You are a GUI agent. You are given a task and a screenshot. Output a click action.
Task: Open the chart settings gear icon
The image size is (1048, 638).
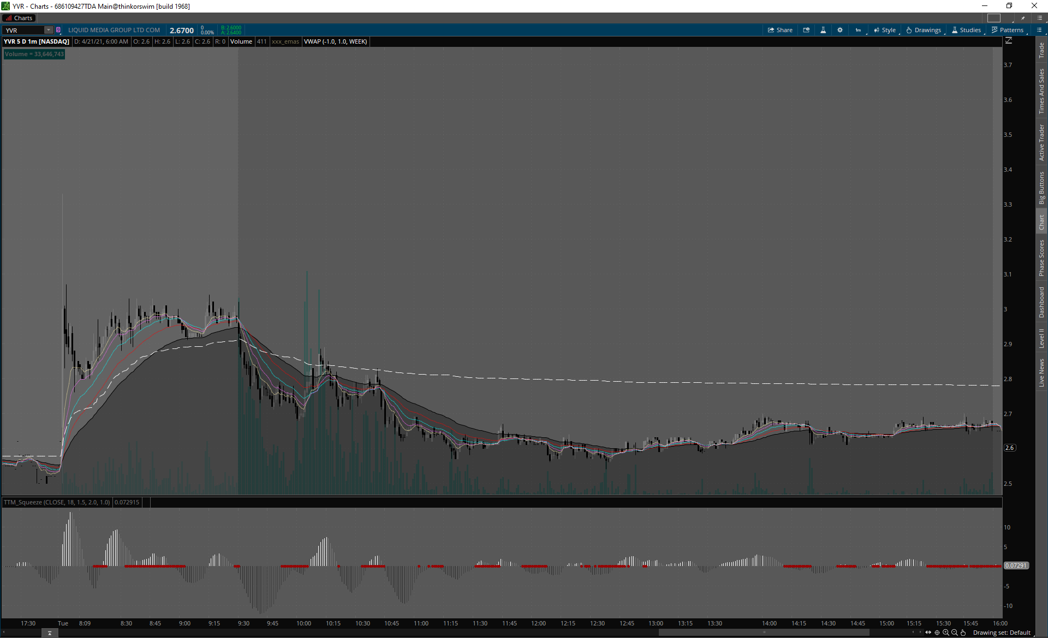click(840, 30)
